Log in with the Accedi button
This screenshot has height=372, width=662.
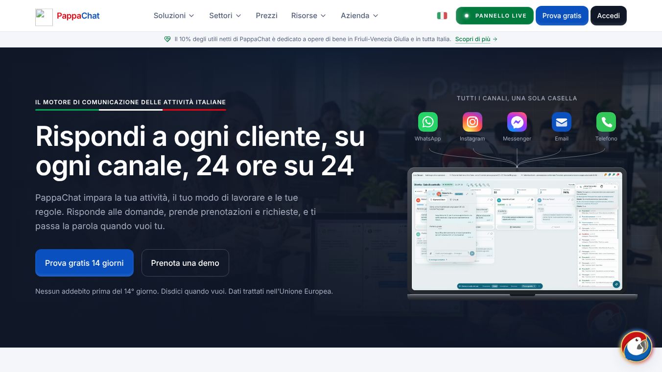609,16
